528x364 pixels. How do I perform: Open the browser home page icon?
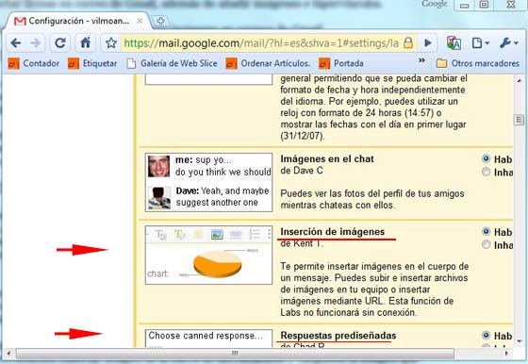(x=86, y=42)
